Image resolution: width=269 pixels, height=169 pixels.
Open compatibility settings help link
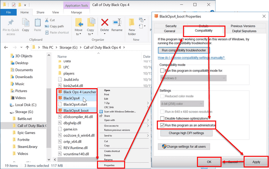click(x=191, y=58)
